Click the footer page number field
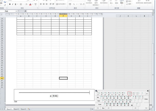This screenshot has width=156, height=111. tap(54, 96)
